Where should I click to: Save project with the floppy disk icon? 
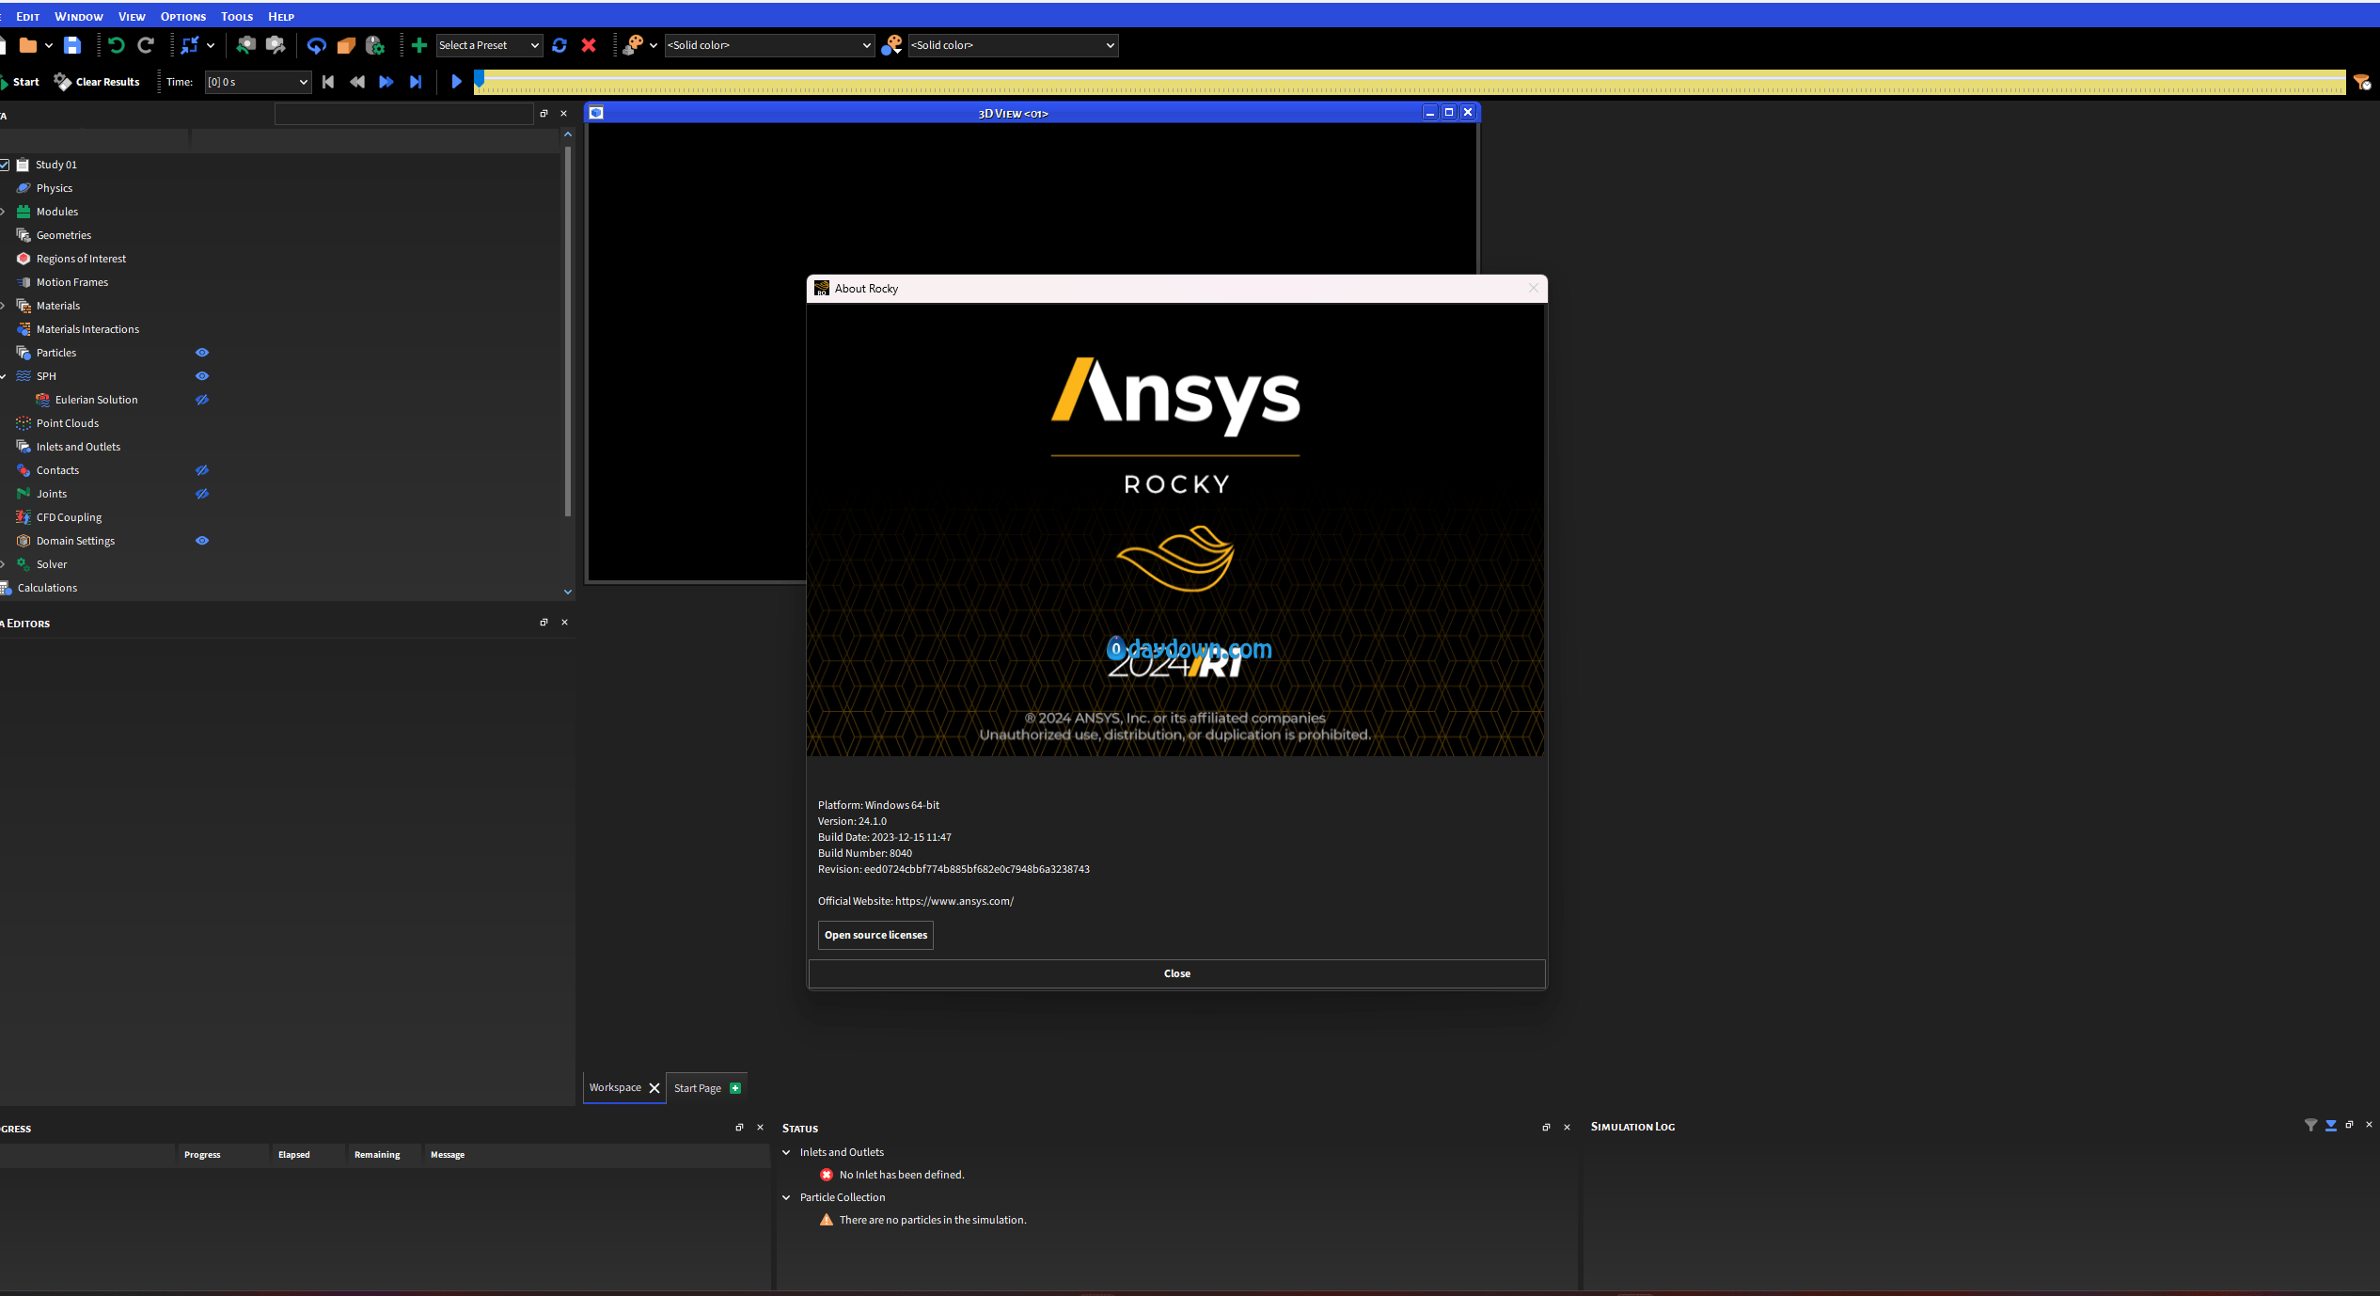click(72, 45)
